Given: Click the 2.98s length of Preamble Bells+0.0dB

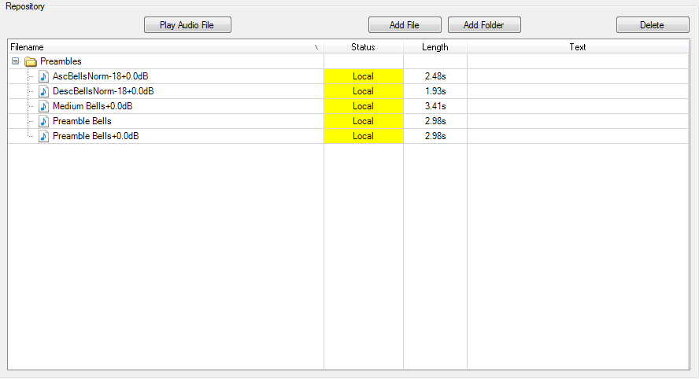Looking at the screenshot, I should (x=435, y=136).
